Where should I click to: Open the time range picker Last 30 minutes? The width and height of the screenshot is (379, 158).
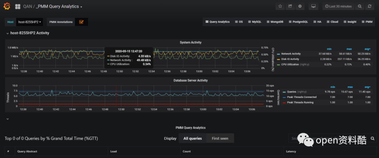coord(338,6)
